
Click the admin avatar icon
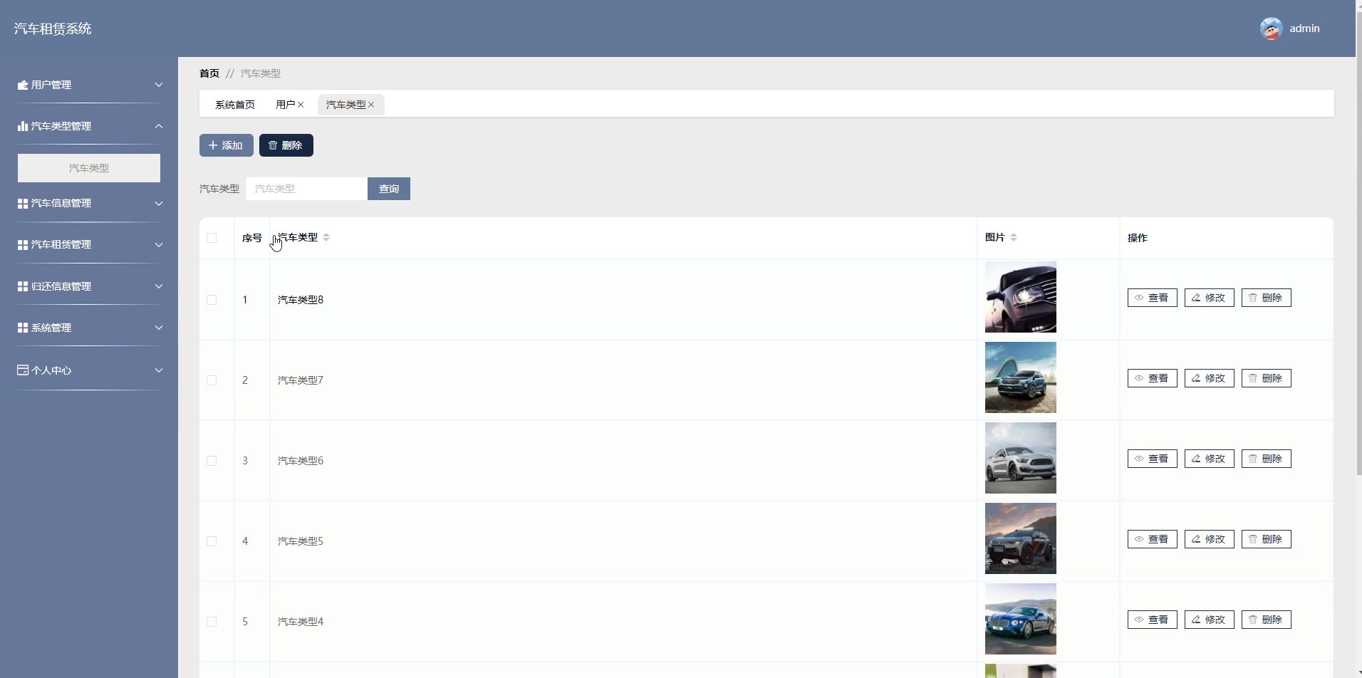click(1272, 28)
